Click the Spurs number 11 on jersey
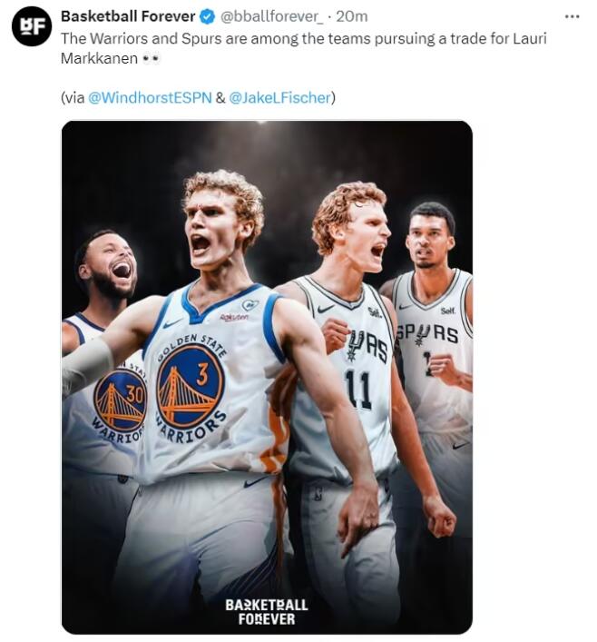Viewport: 597px width, 642px height. [x=358, y=389]
